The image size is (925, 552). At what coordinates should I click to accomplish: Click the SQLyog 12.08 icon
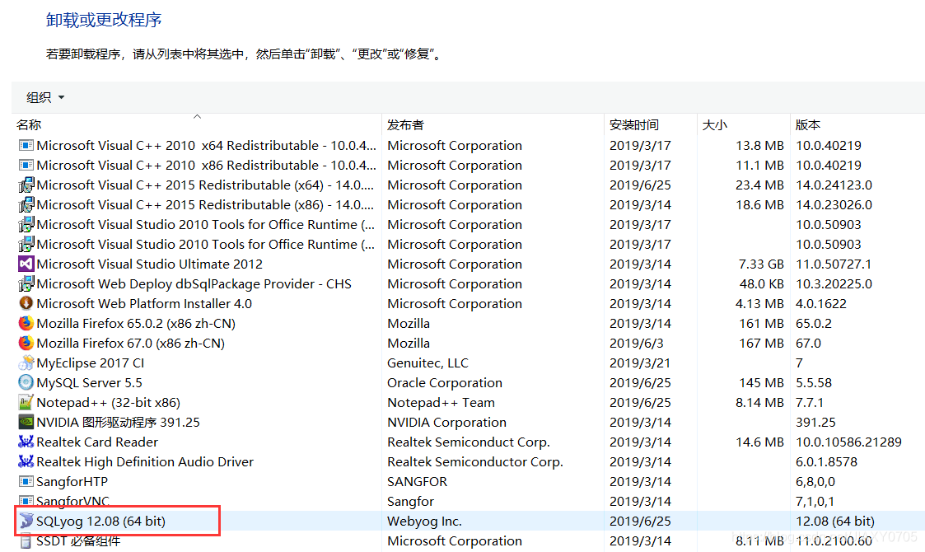coord(26,522)
